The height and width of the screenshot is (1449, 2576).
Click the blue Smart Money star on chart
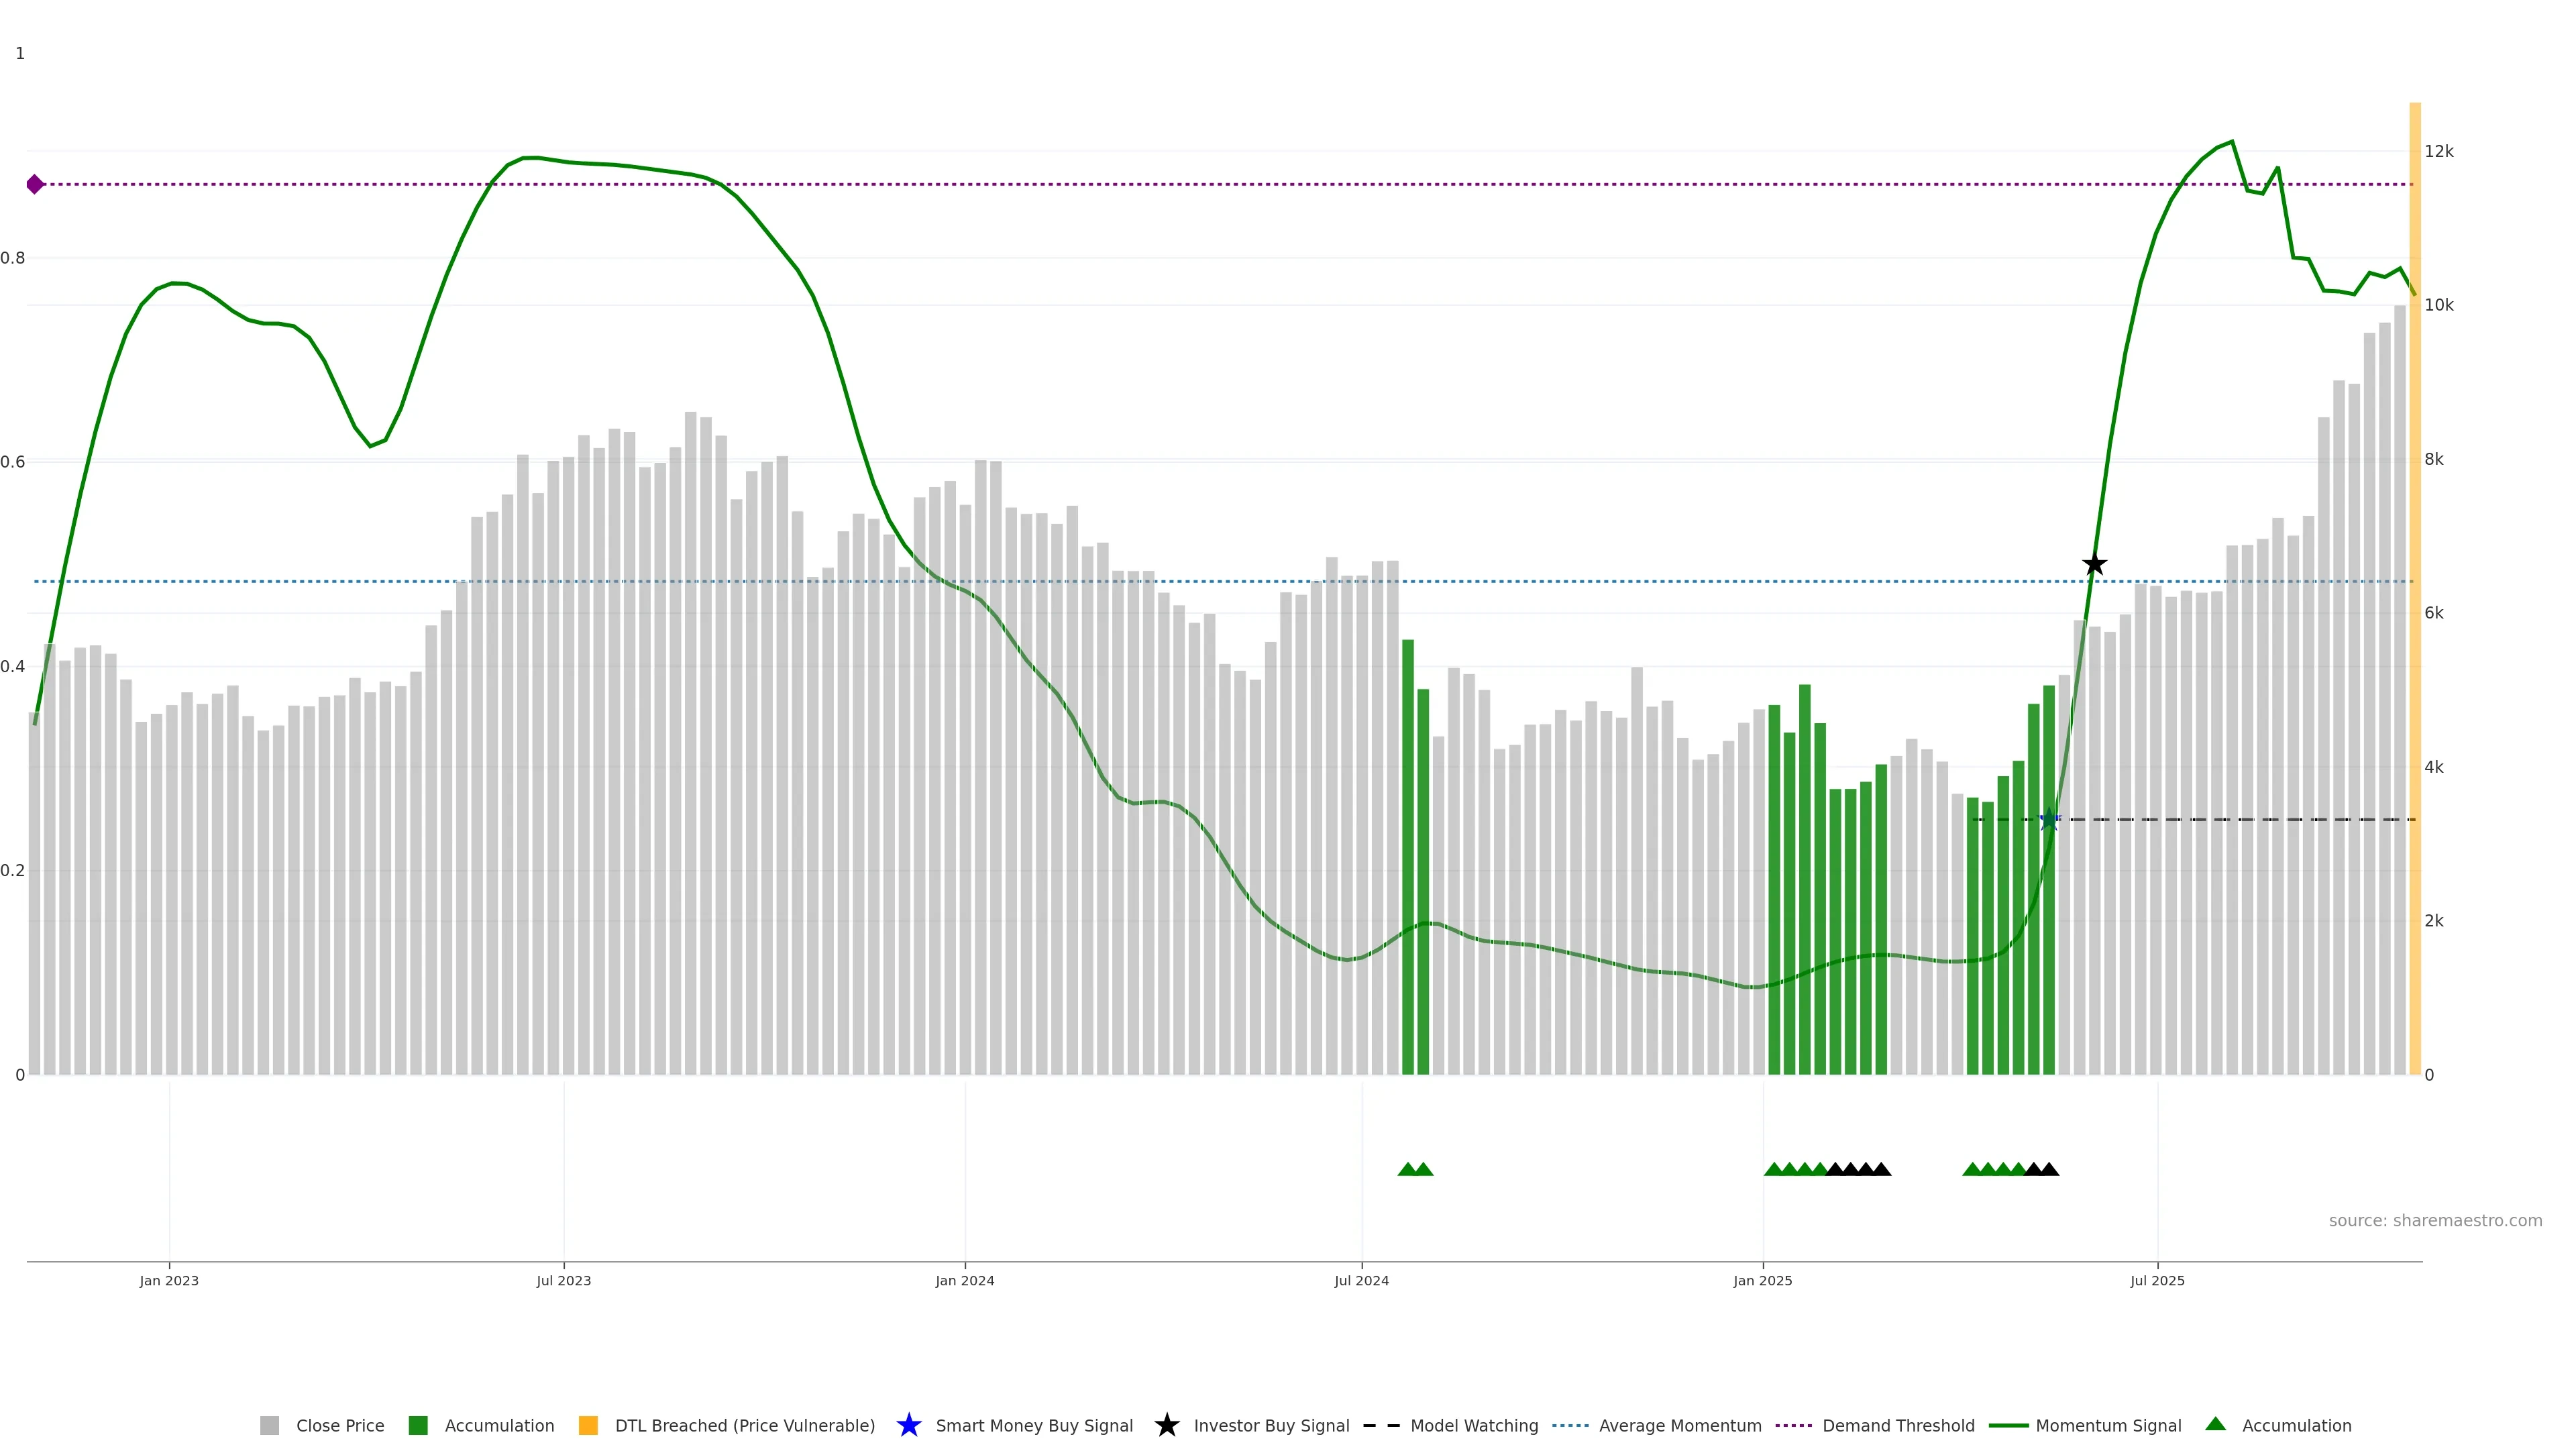point(2049,820)
